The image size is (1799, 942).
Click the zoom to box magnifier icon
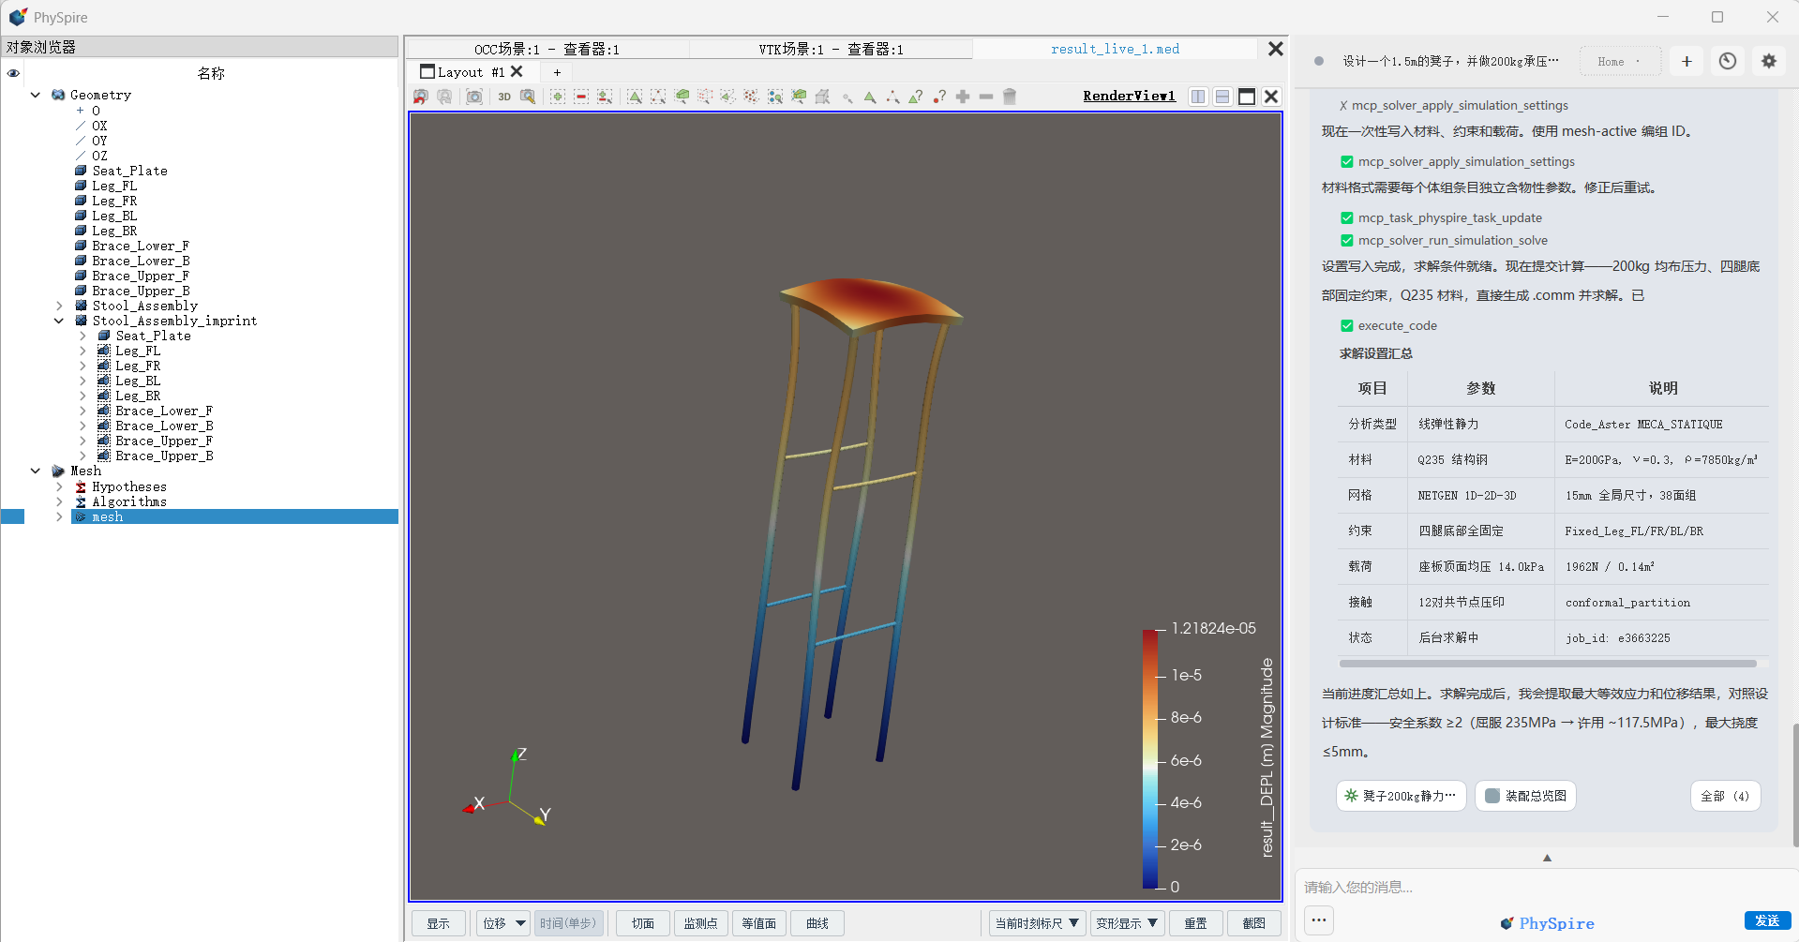click(x=528, y=97)
